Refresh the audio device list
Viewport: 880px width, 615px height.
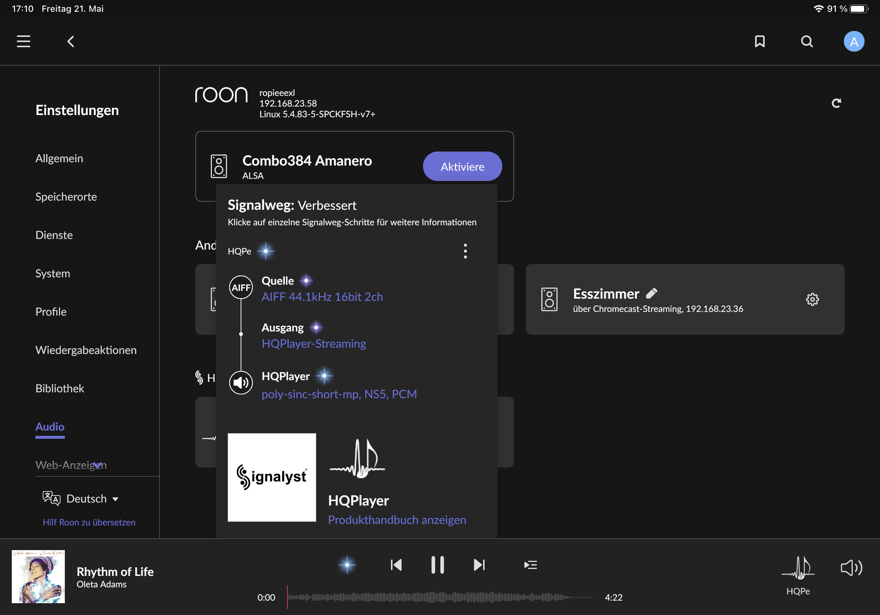(x=836, y=103)
